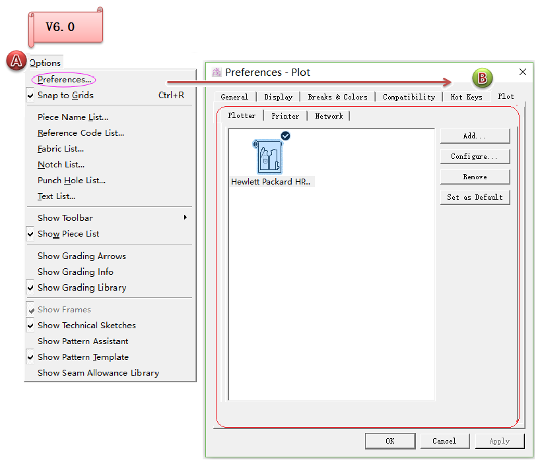Select the Hewlett Packard plotter icon
The width and height of the screenshot is (540, 462).
(269, 157)
